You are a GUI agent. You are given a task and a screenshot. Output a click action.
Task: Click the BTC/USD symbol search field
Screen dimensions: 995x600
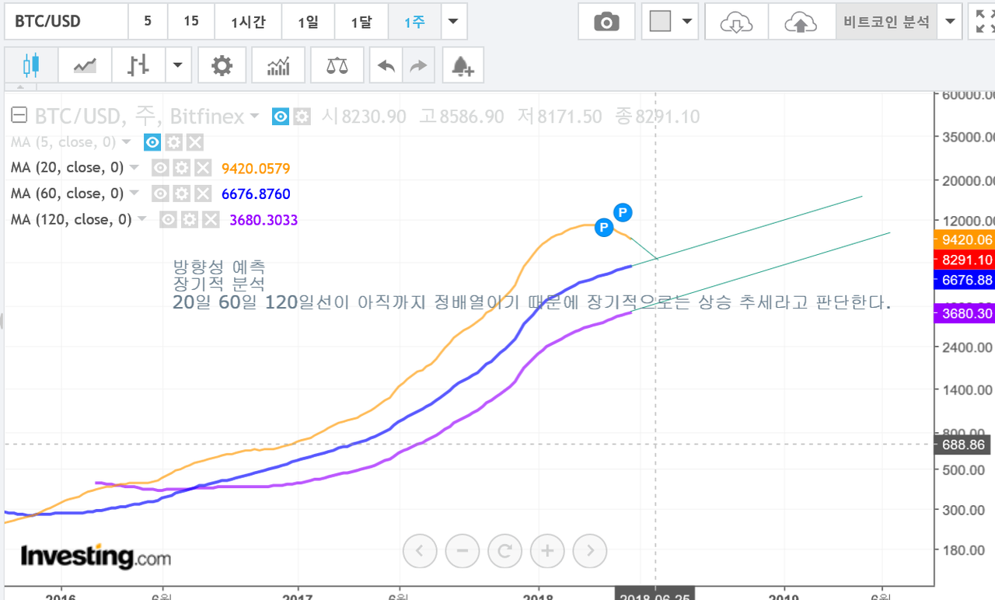(66, 22)
